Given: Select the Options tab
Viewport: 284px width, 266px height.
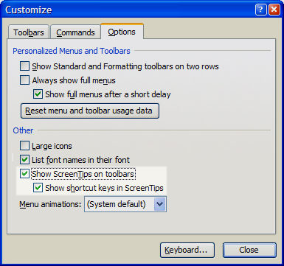Looking at the screenshot, I should [122, 32].
